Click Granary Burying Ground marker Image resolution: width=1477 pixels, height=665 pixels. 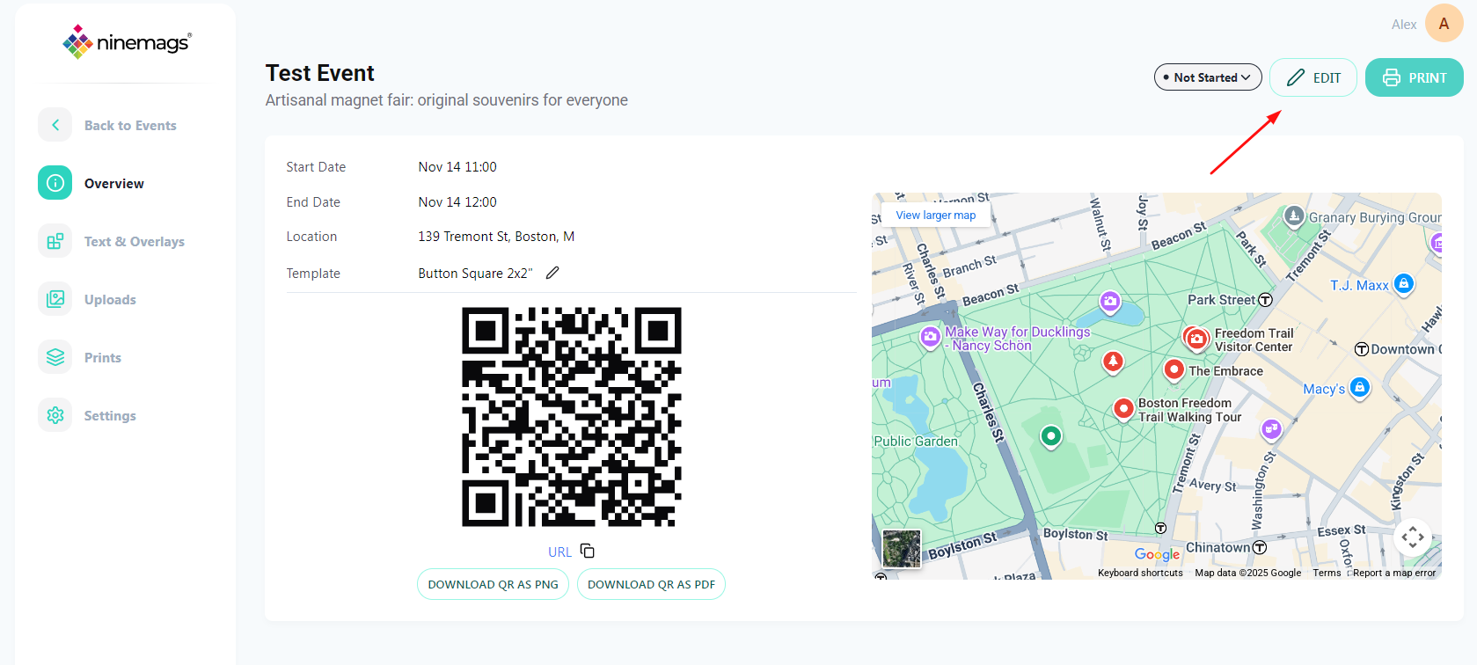pos(1293,216)
